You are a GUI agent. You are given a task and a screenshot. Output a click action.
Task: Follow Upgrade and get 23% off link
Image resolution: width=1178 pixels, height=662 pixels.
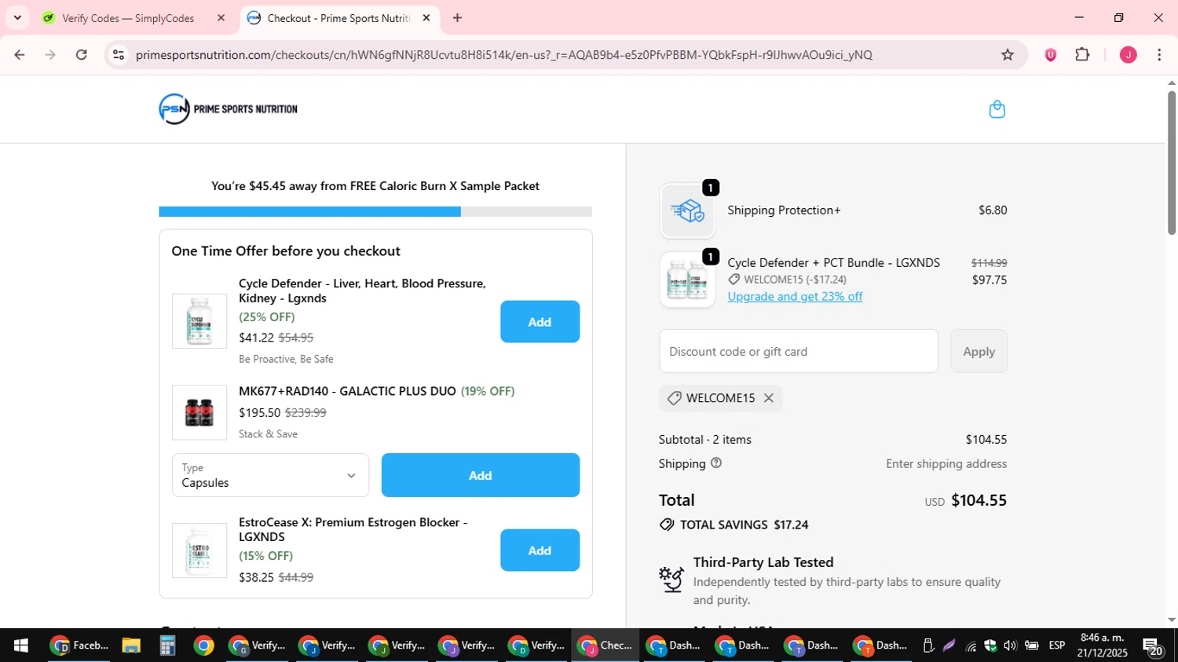click(795, 296)
